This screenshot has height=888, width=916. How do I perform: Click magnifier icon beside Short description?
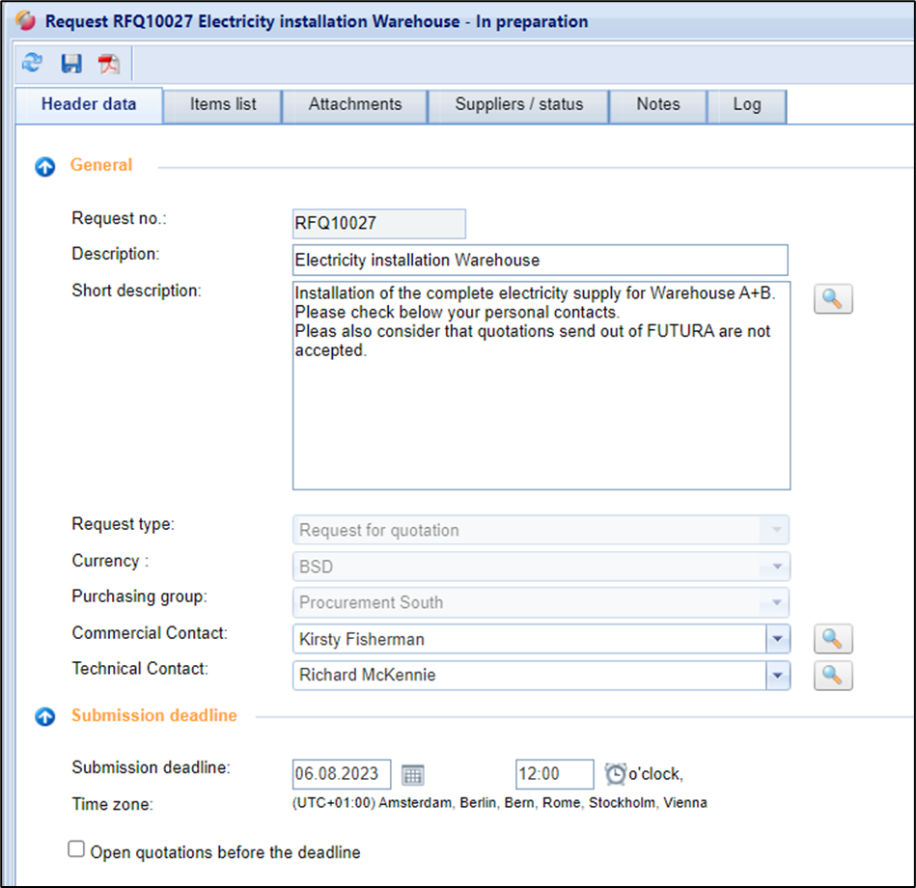click(x=833, y=299)
